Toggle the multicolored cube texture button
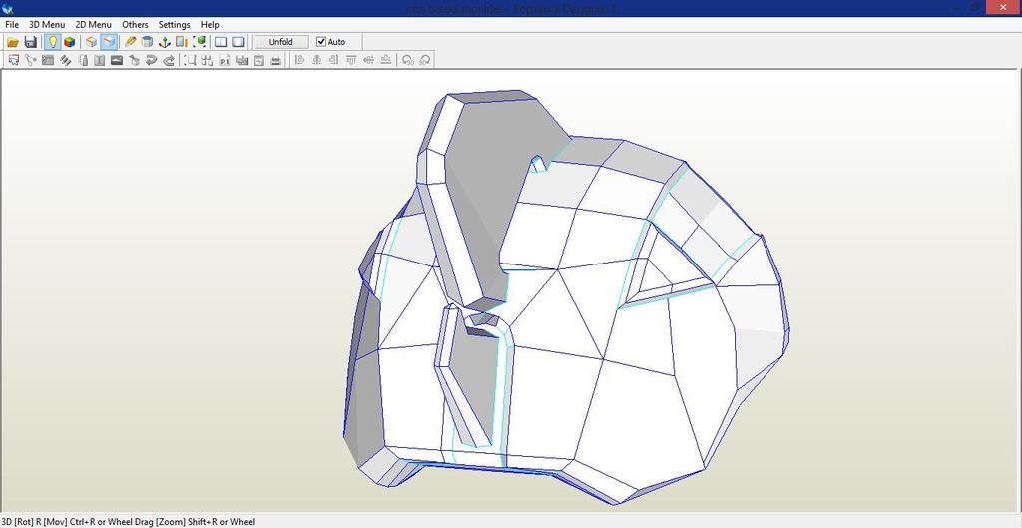The image size is (1022, 528). coord(69,42)
